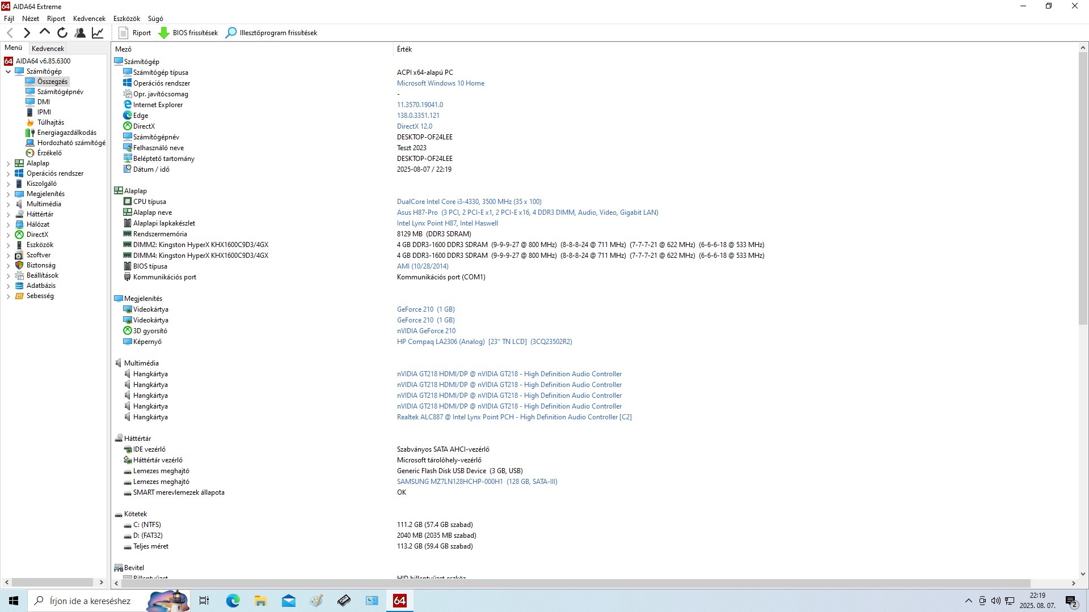Click the Forward navigation arrow
This screenshot has height=612, width=1089.
pyautogui.click(x=27, y=33)
